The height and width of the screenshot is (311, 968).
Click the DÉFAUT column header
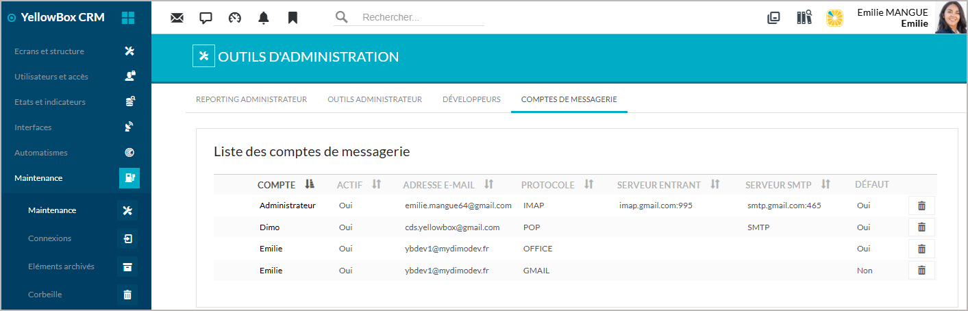tap(872, 184)
